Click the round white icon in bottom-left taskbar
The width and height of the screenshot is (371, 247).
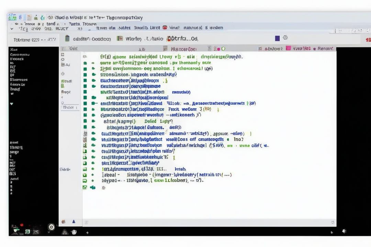point(52,227)
